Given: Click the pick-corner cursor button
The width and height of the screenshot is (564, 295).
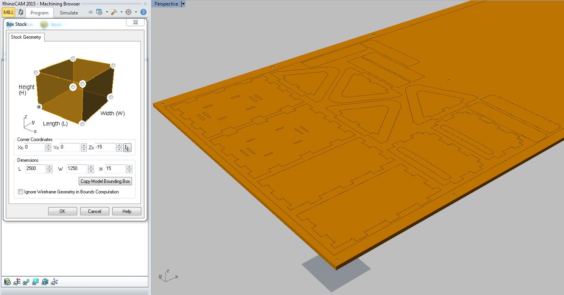Looking at the screenshot, I should click(127, 148).
